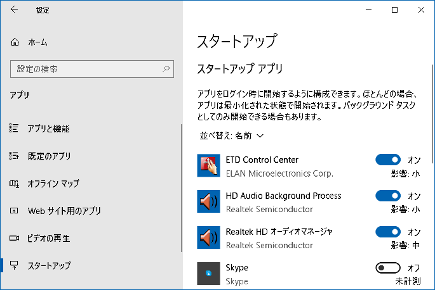Click the スタートアップ sidebar icon
The width and height of the screenshot is (435, 290).
[x=15, y=265]
